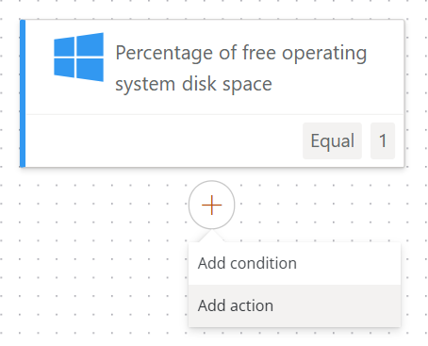Open the add-step circular plus button
Screen dimensions: 428x346
click(x=211, y=205)
